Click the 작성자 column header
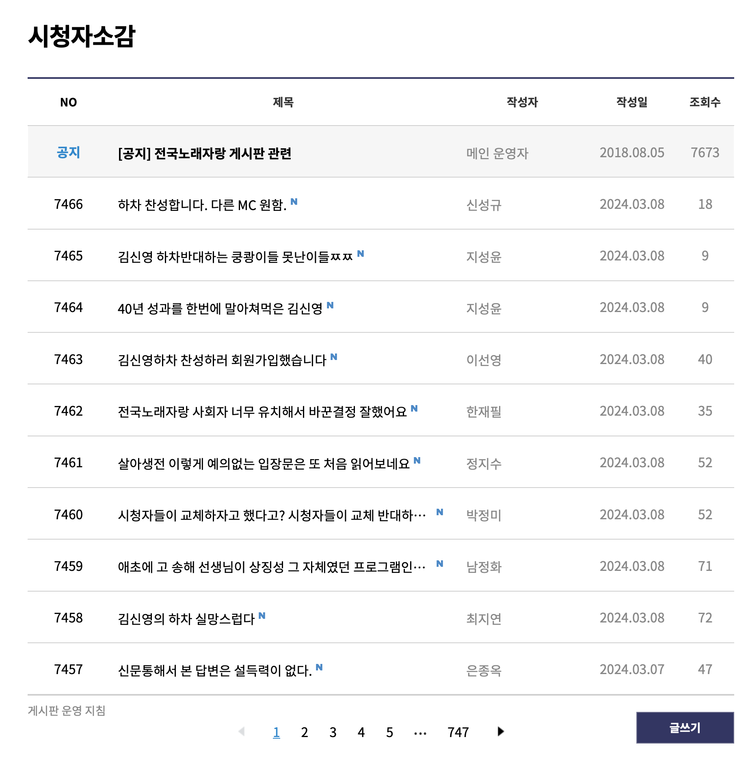The image size is (748, 759). coord(522,102)
